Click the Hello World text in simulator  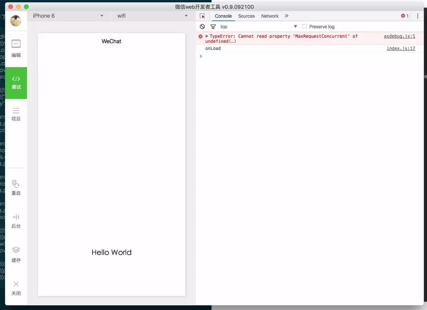coord(111,253)
